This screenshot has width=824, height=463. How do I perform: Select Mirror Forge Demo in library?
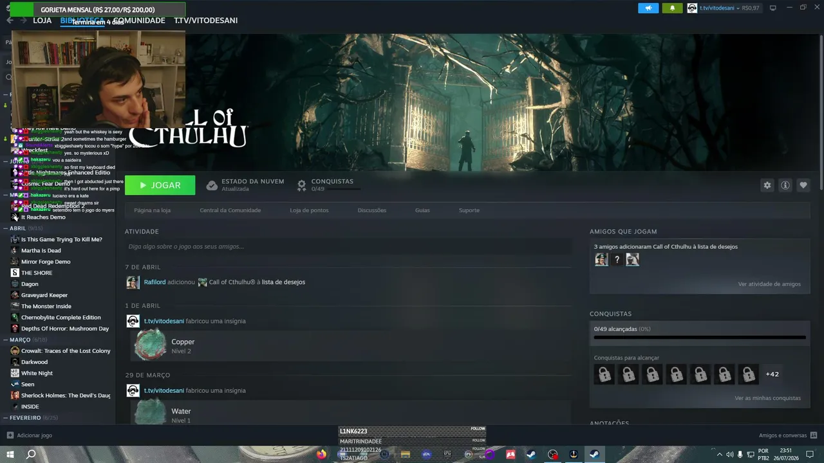click(x=46, y=262)
